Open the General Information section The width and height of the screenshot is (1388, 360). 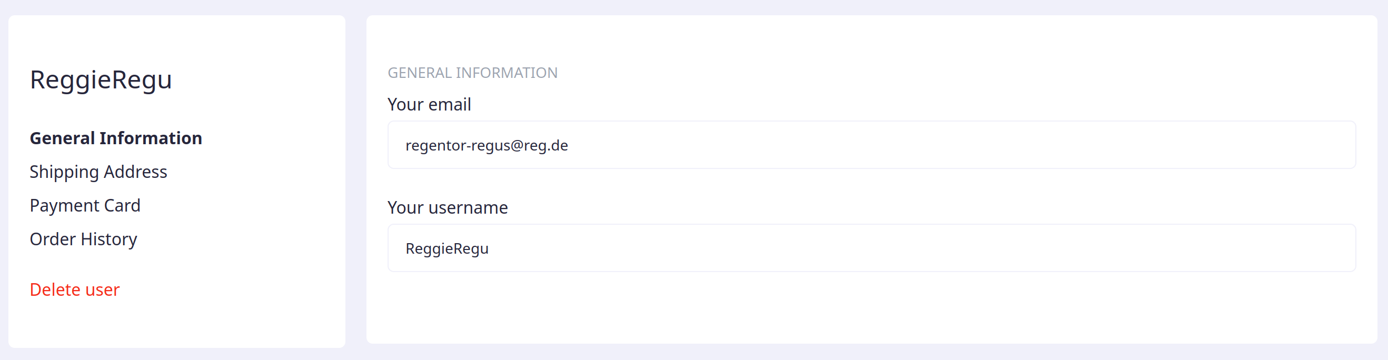coord(116,138)
